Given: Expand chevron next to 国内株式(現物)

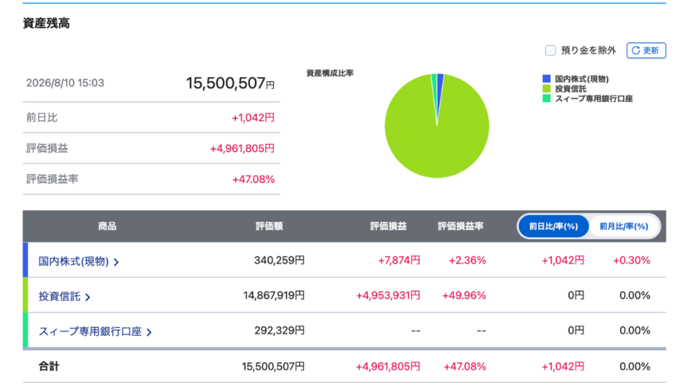Looking at the screenshot, I should coord(116,262).
